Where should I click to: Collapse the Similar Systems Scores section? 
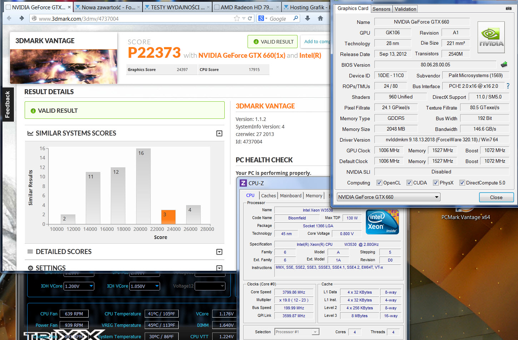[219, 133]
